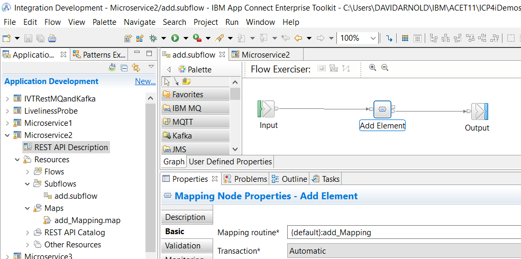
Task: Open the Debug dropdown arrow
Action: [x=163, y=38]
